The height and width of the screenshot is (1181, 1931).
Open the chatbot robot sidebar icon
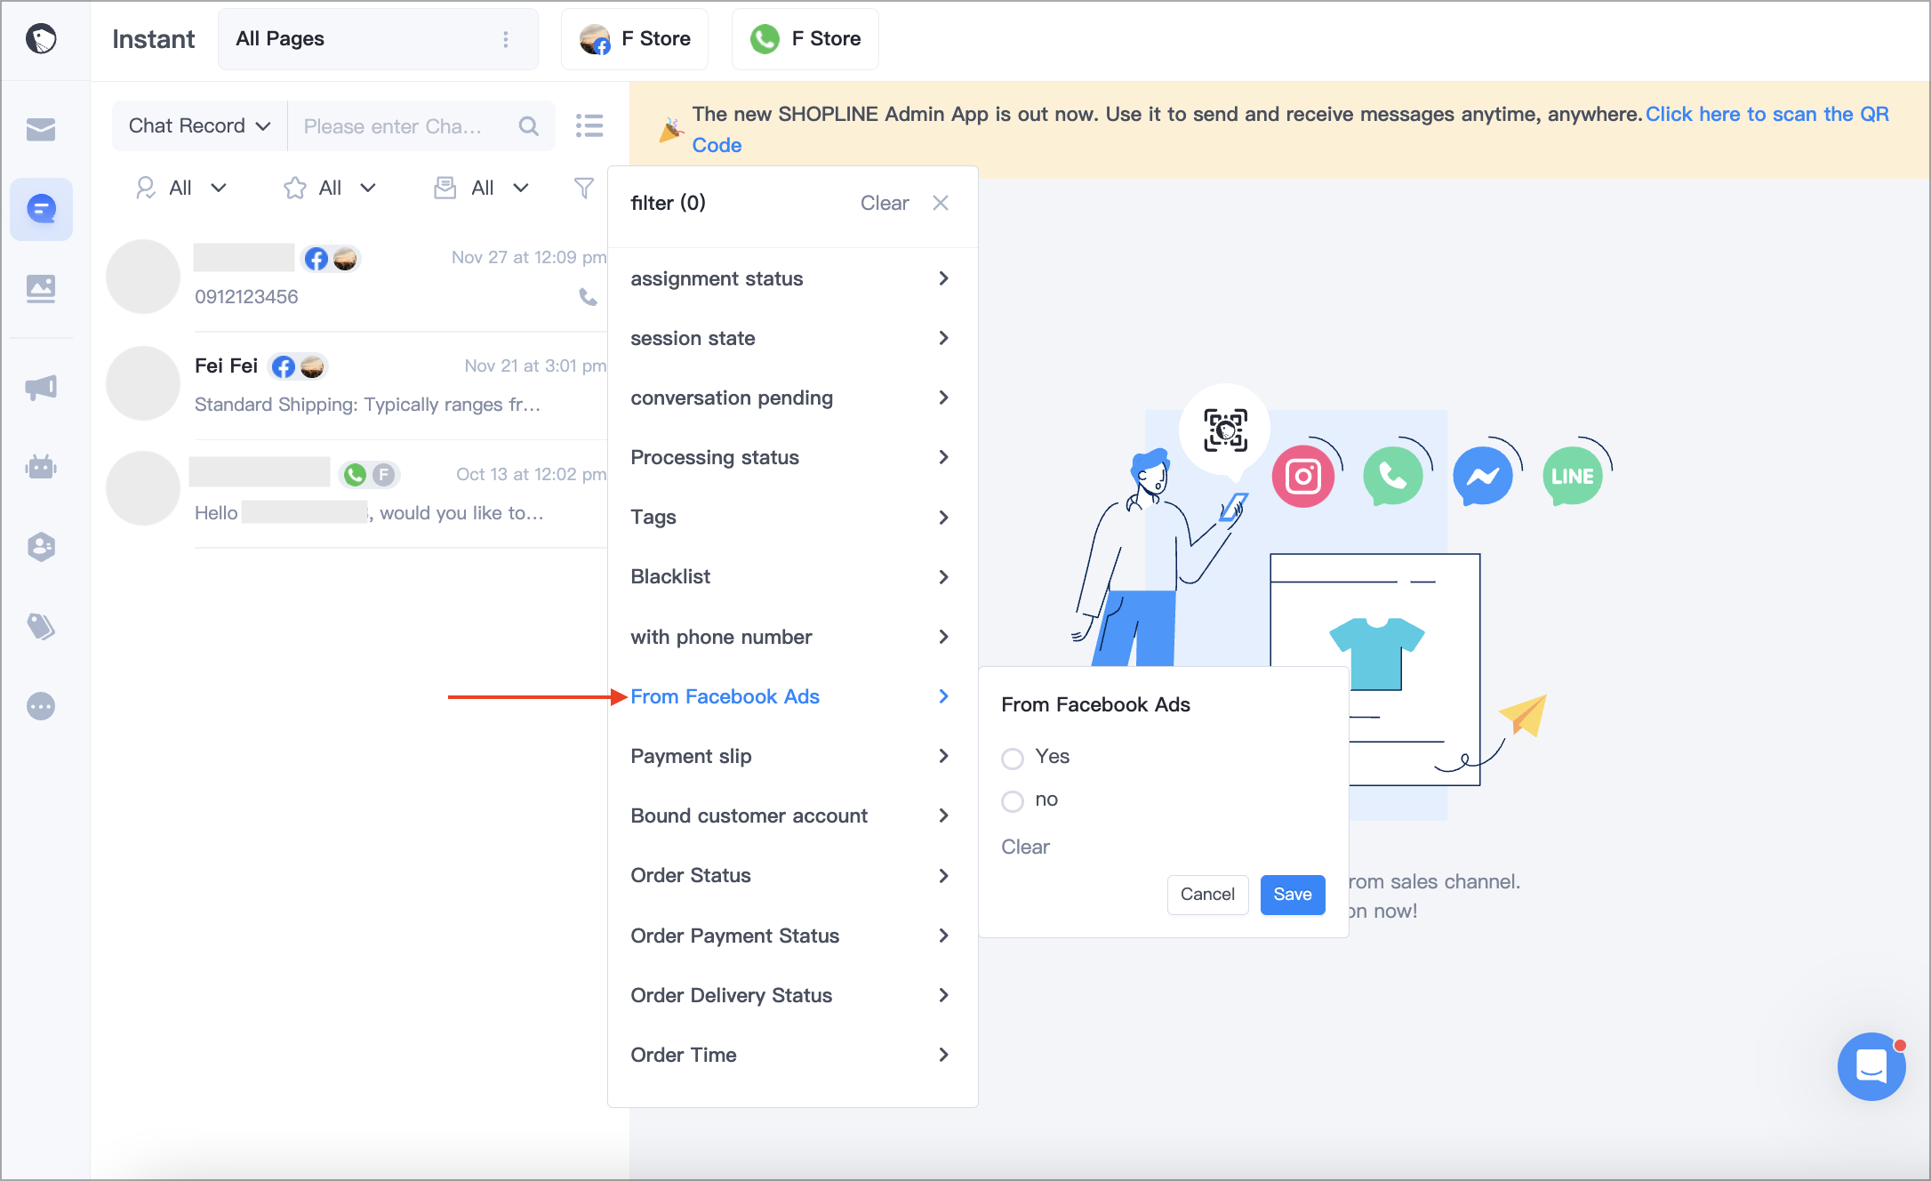tap(41, 466)
